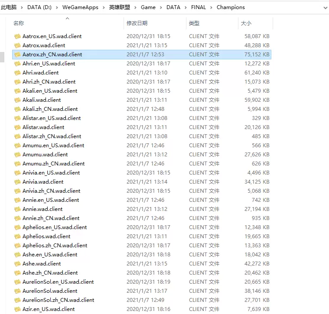Select the Ashe.en_US.wad.client file name
The height and width of the screenshot is (314, 329).
click(50, 255)
